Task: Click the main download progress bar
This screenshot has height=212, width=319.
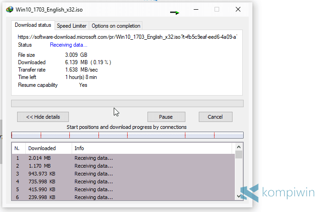Action: click(127, 103)
